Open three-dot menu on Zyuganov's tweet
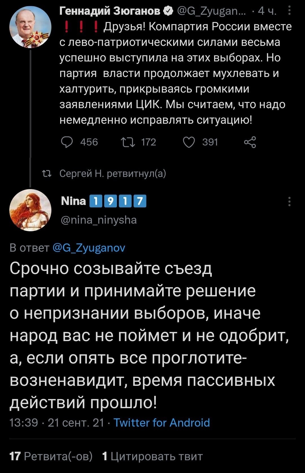305x473 pixels. coord(289,11)
